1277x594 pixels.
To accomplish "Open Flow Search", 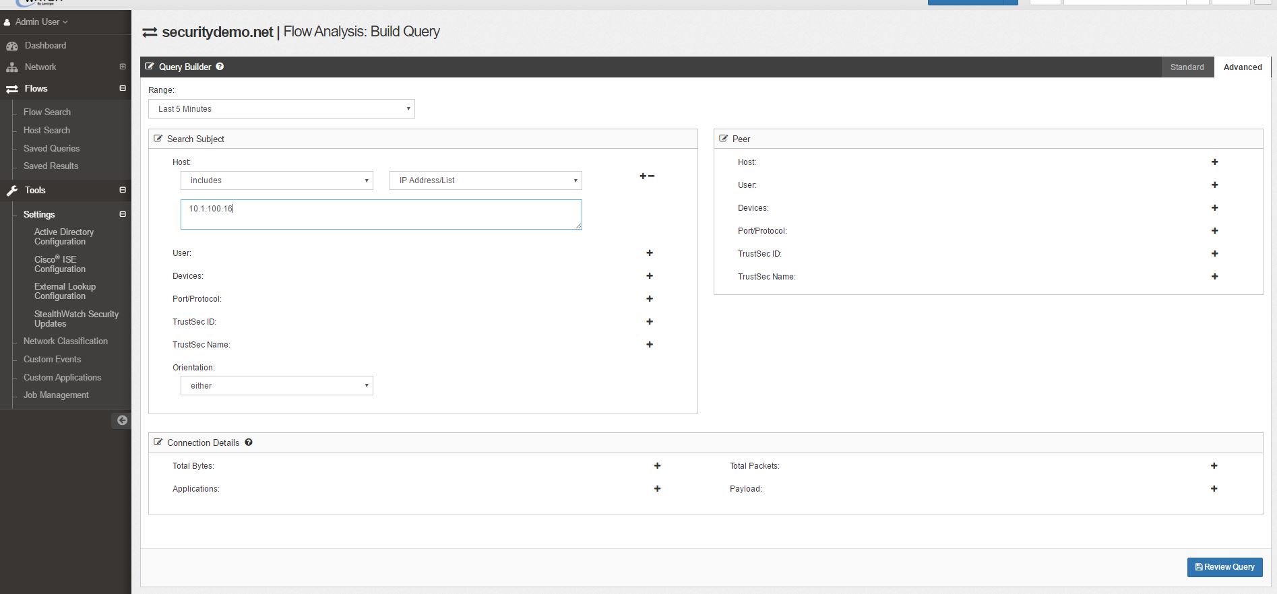I will click(46, 112).
